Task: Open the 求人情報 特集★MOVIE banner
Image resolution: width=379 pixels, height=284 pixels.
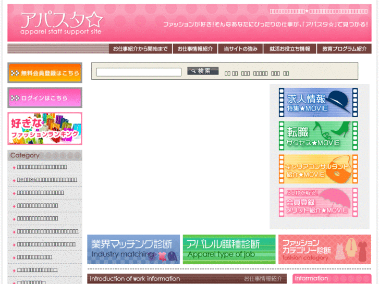Action: pyautogui.click(x=318, y=103)
